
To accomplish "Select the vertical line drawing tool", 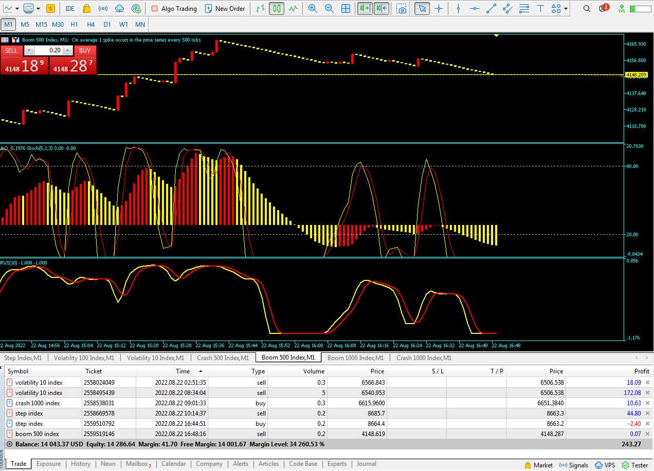I will point(458,8).
